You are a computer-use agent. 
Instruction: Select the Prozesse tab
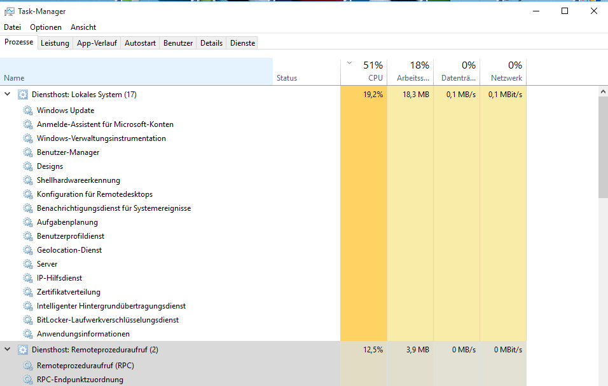(18, 42)
